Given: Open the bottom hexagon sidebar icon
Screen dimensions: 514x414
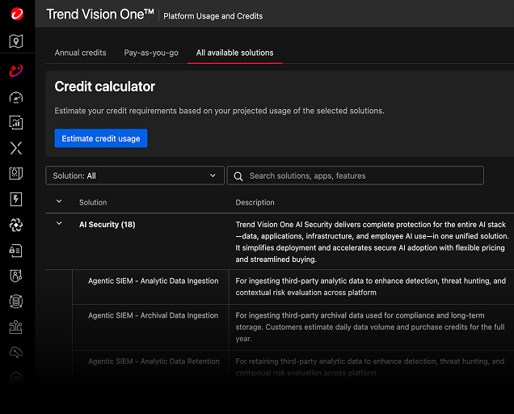Looking at the screenshot, I should [16, 378].
